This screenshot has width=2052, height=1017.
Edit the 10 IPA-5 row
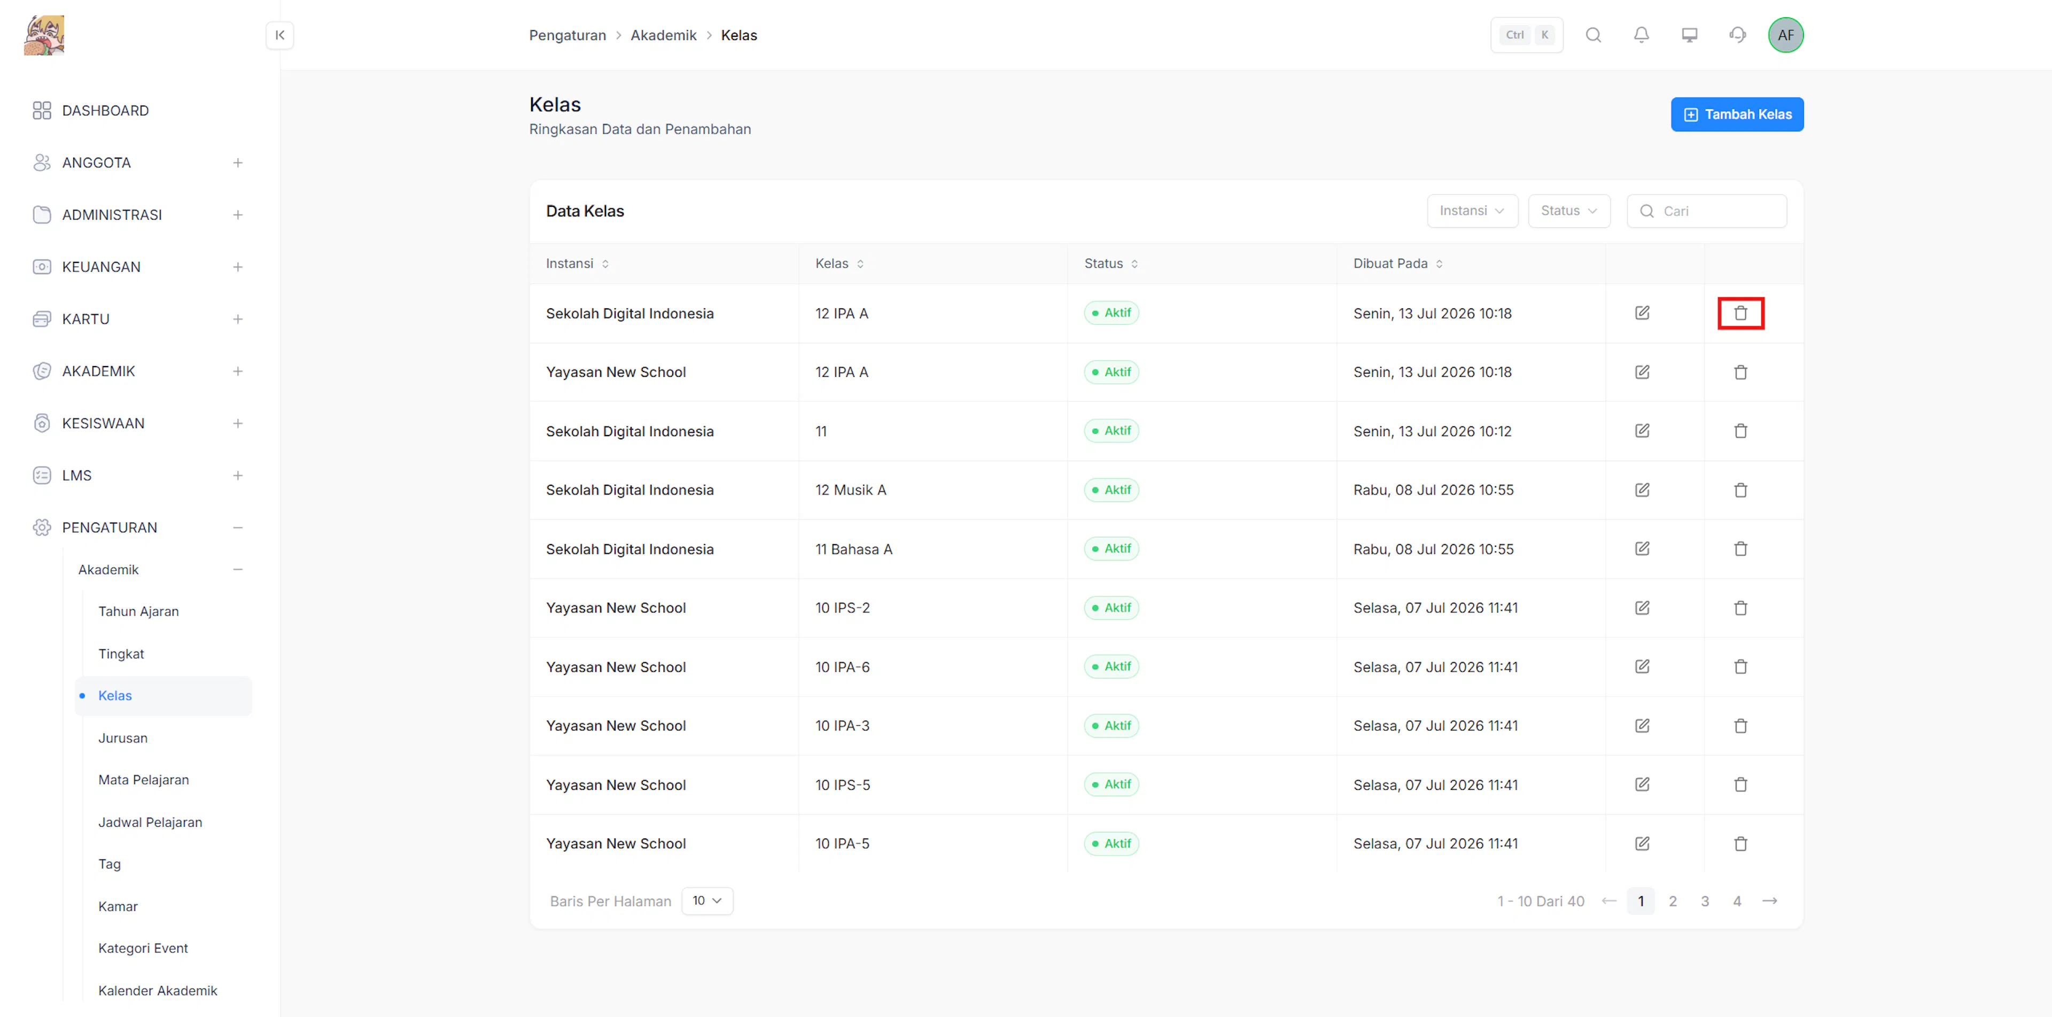point(1642,843)
